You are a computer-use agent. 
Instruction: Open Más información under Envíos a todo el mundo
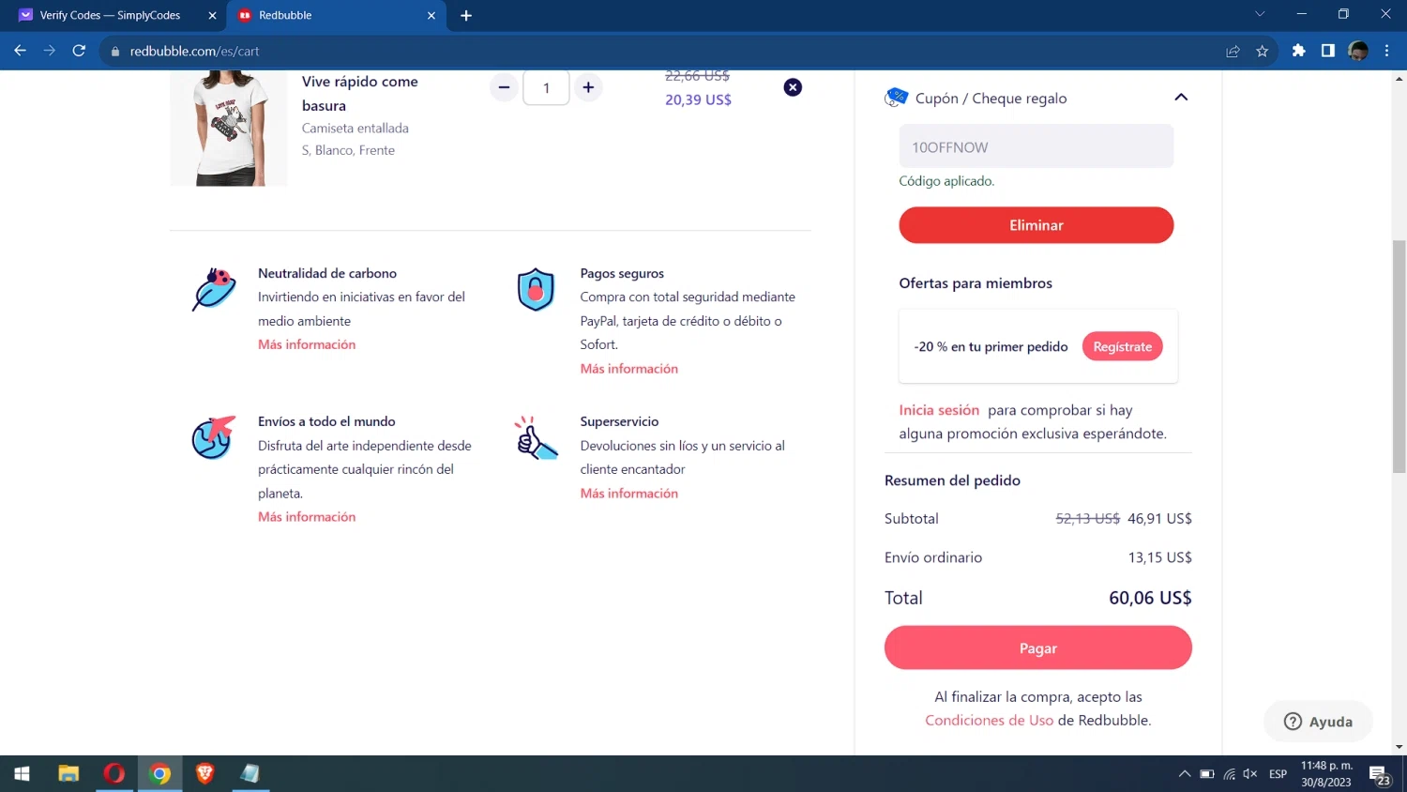coord(307,517)
